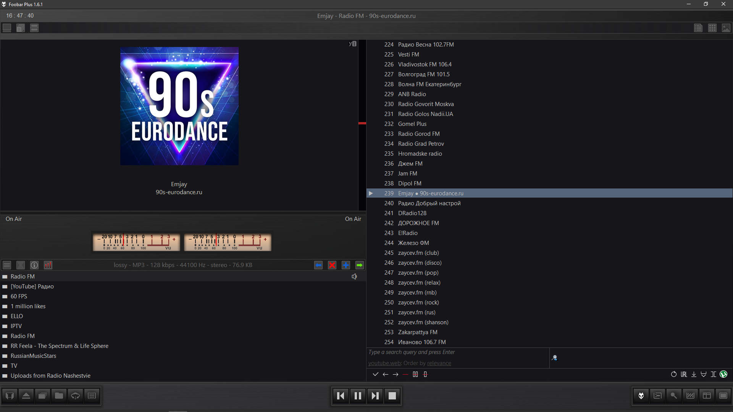
Task: Click the URL icon below search
Action: 684,374
